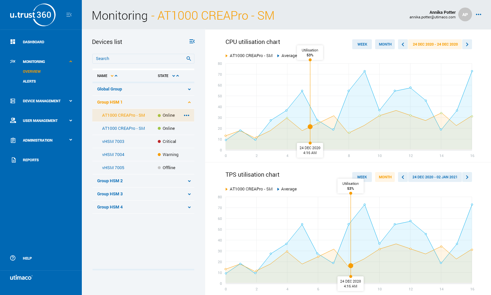Switch CPU chart to WEEK view
491x295 pixels.
click(362, 44)
